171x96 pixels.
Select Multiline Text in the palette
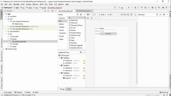point(76,35)
